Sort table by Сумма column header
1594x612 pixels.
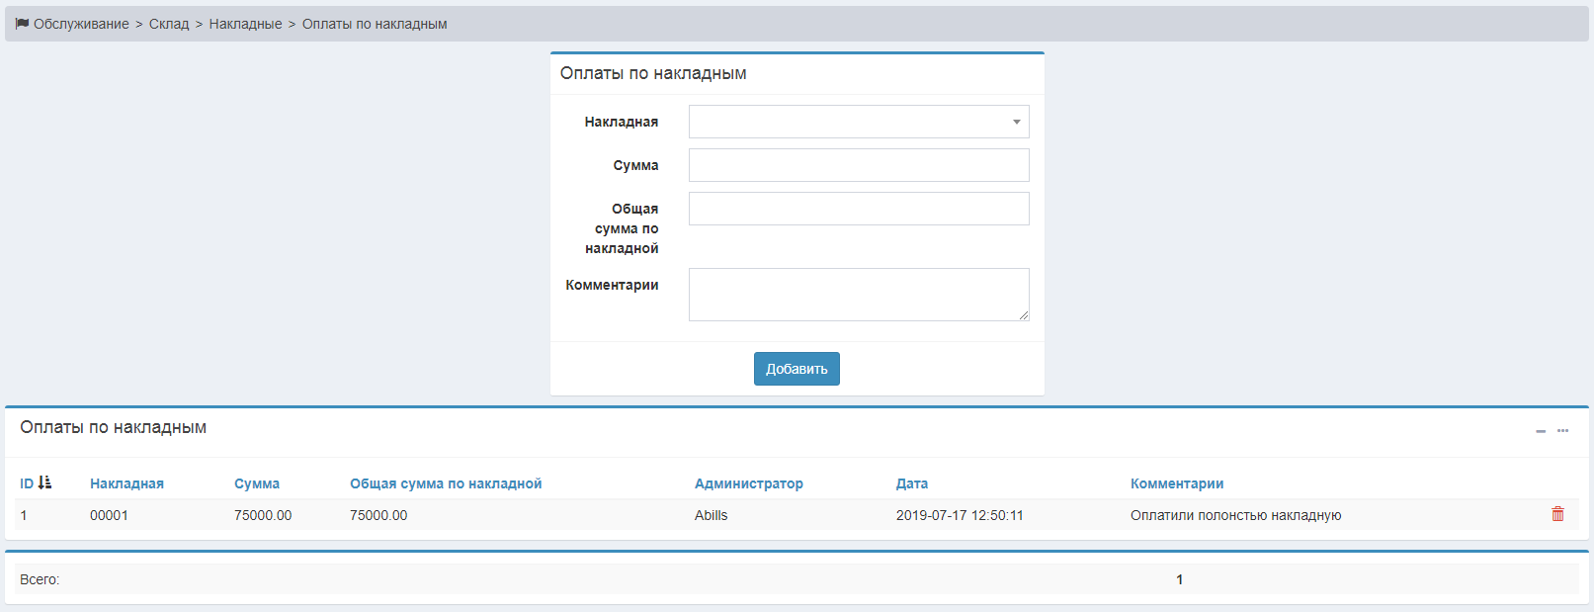point(257,483)
